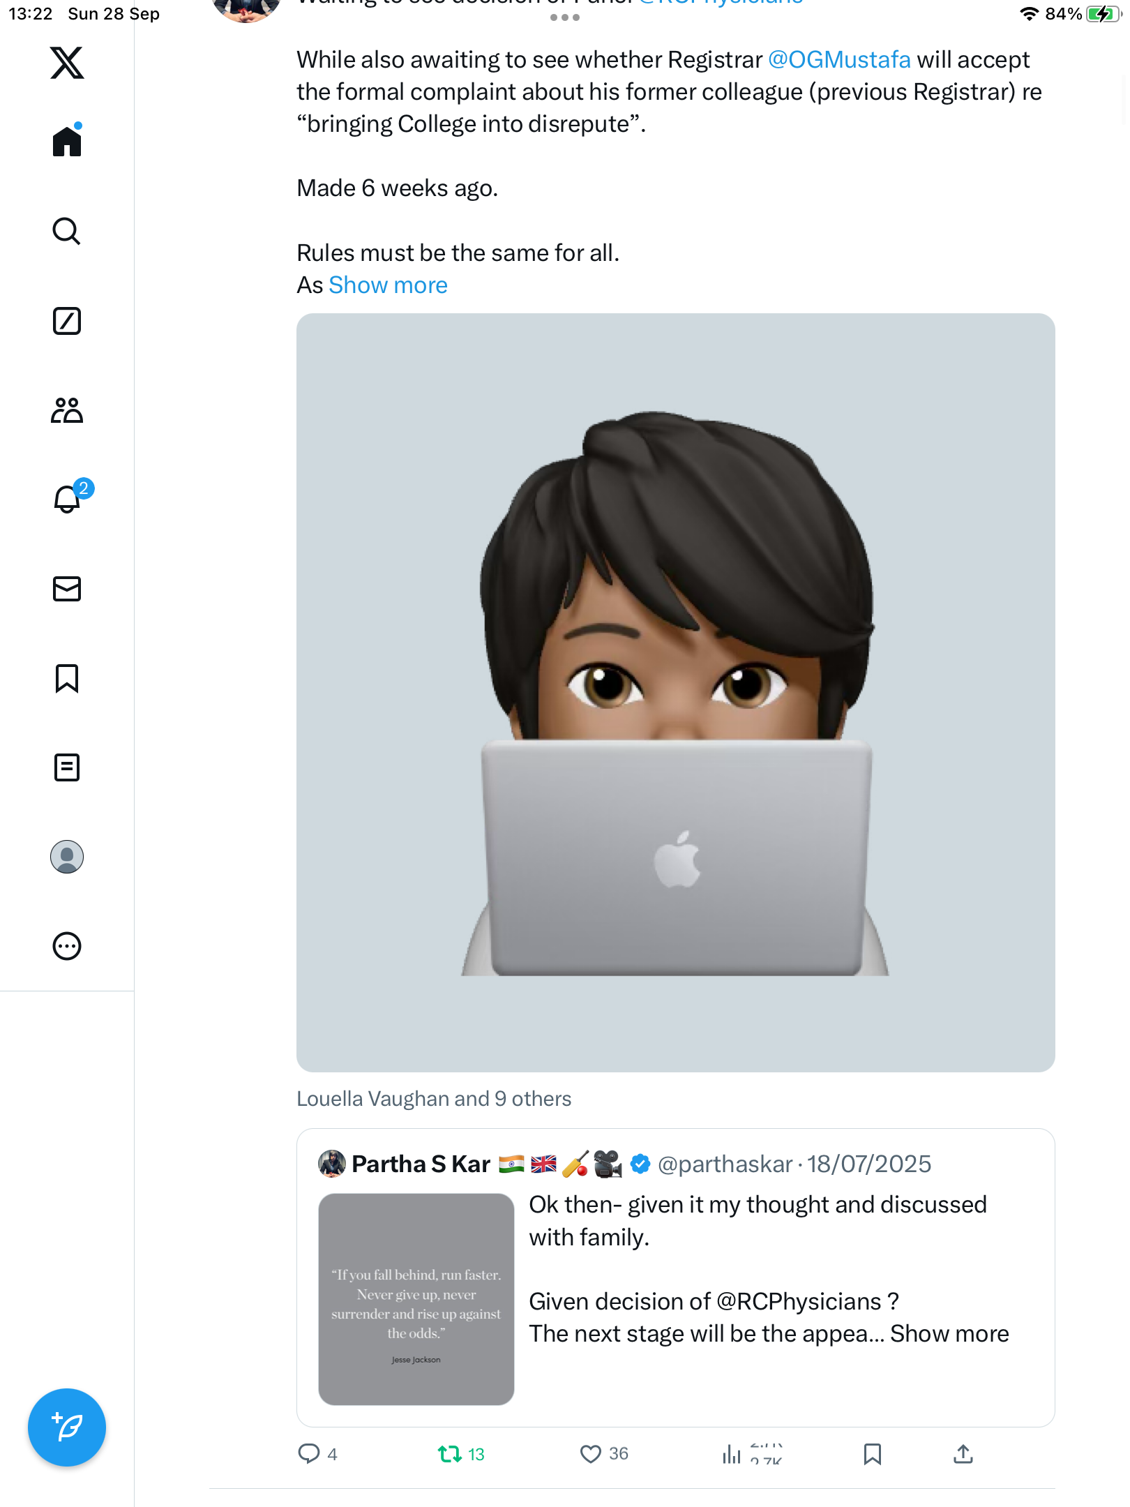This screenshot has height=1507, width=1130.
Task: Open Grok from the sidebar
Action: 67,321
